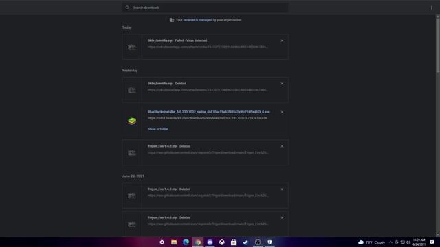
Task: Open the bluestacks.com source URL
Action: click(x=208, y=118)
